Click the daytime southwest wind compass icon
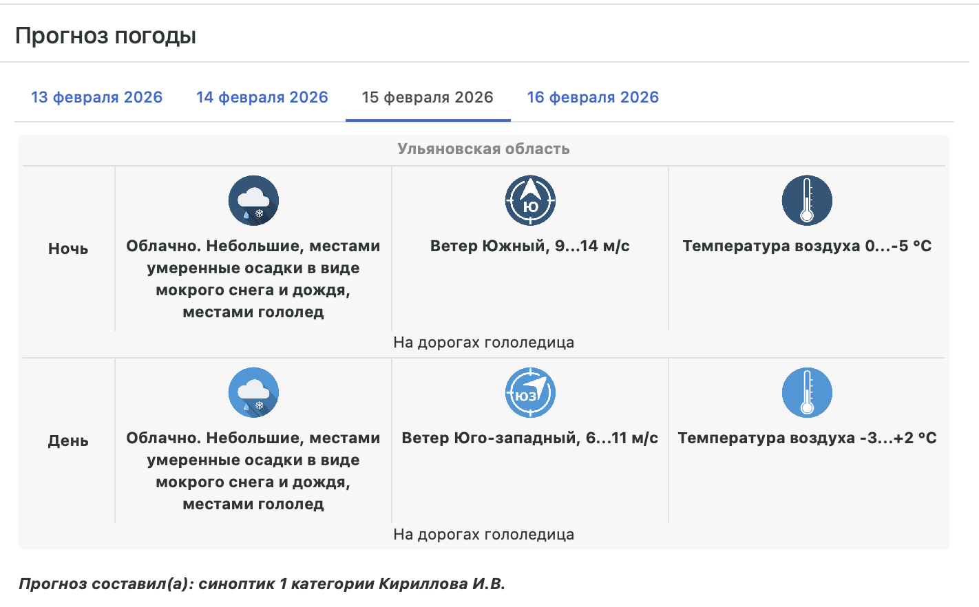The height and width of the screenshot is (607, 979). click(530, 392)
